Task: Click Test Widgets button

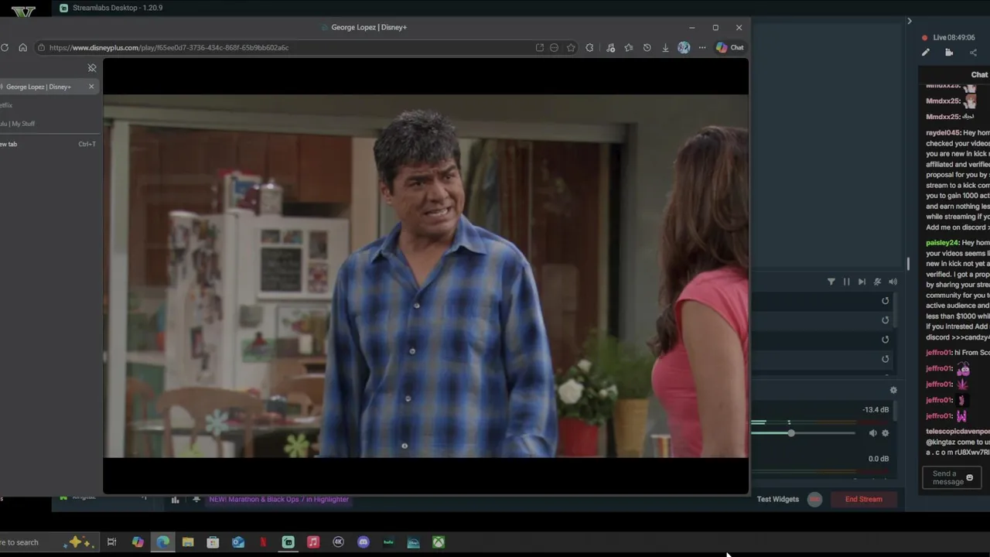Action: pos(778,499)
